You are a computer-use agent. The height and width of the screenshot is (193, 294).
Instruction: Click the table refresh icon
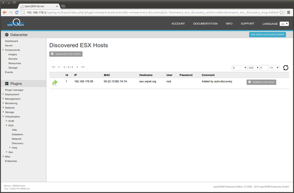[285, 68]
